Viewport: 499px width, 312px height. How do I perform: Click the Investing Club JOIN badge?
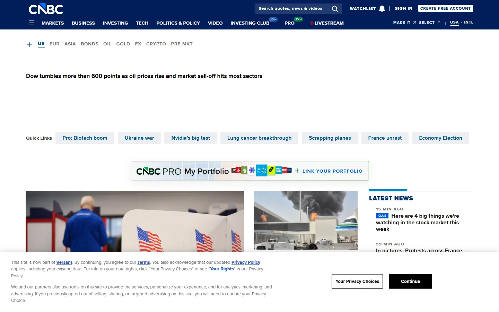pyautogui.click(x=273, y=19)
